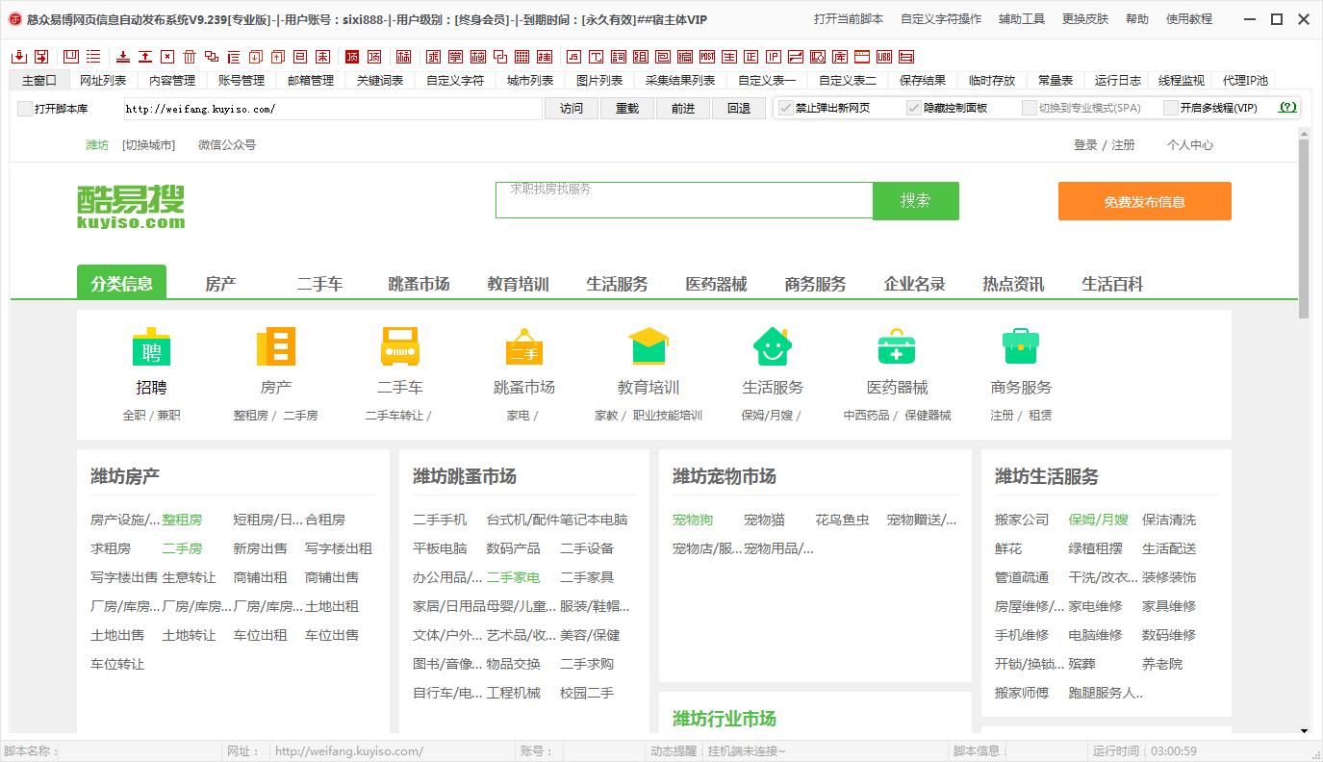Click the 登录 / 注册 link

(x=1105, y=144)
